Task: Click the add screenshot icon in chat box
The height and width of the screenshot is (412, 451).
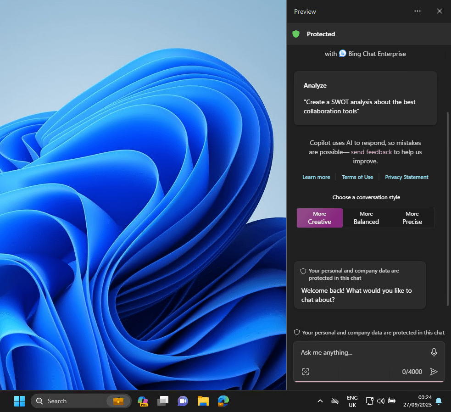Action: (x=306, y=372)
